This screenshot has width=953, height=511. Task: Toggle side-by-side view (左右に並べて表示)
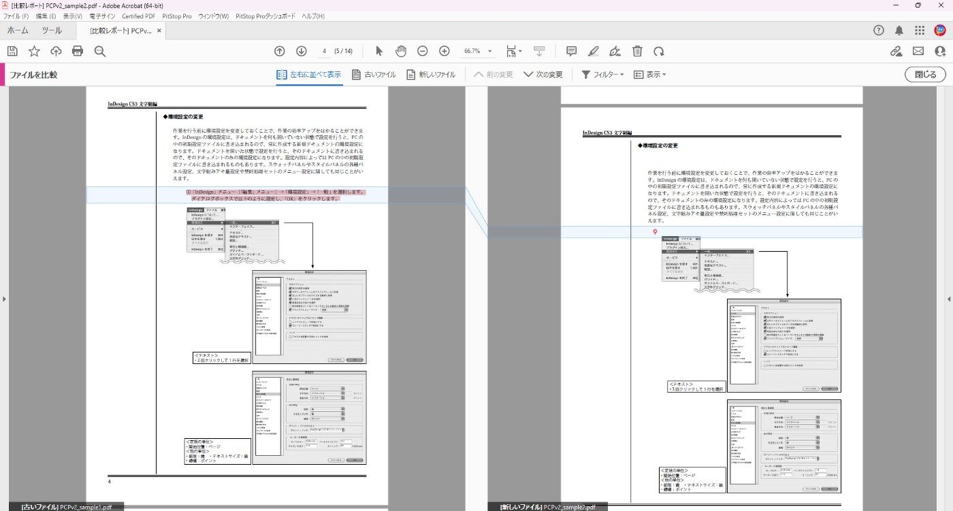point(308,75)
